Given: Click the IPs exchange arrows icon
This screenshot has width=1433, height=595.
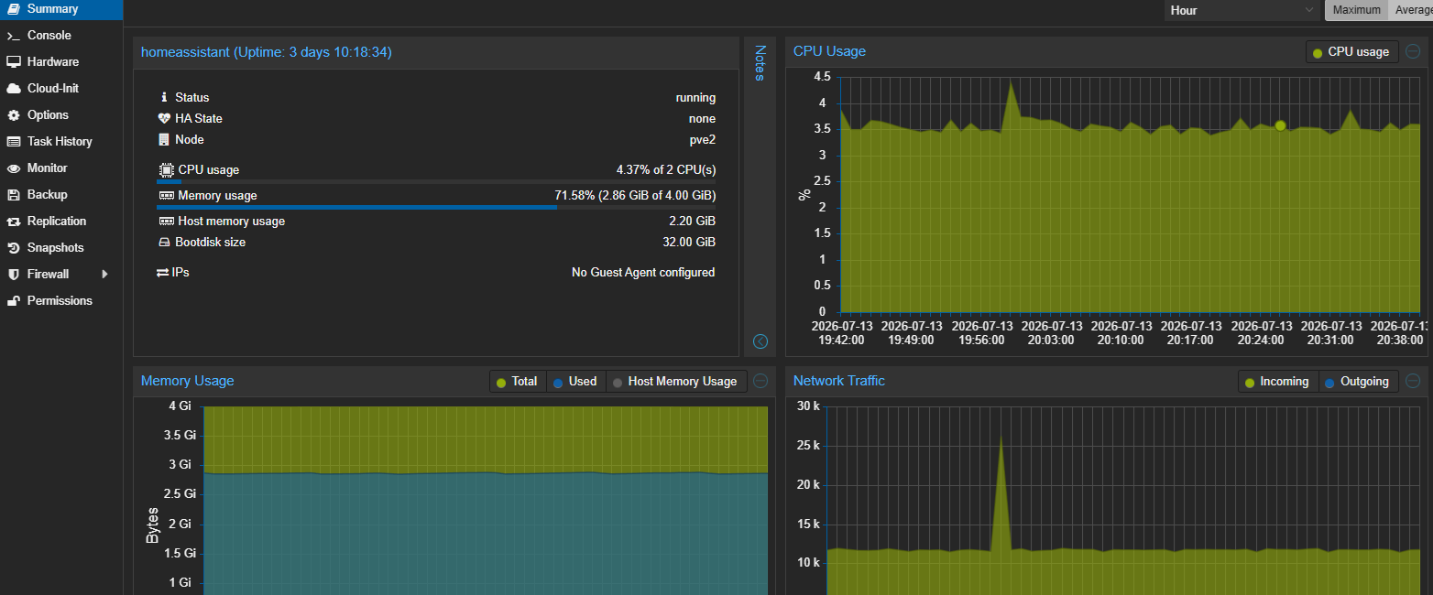Looking at the screenshot, I should point(163,273).
